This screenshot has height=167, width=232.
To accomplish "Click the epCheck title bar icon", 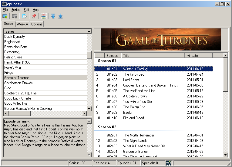I will [4, 4].
